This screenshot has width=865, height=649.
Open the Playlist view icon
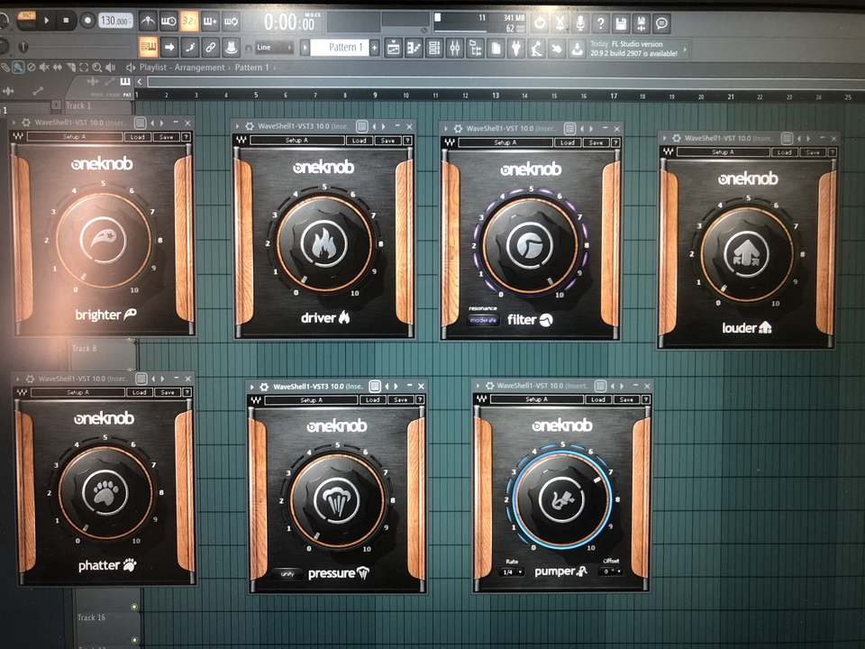click(394, 48)
